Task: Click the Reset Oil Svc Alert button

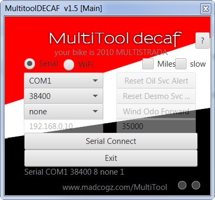Action: (156, 81)
